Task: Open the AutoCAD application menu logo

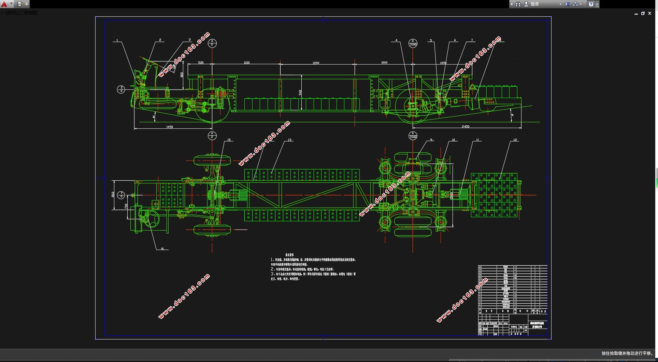Action: (x=4, y=4)
